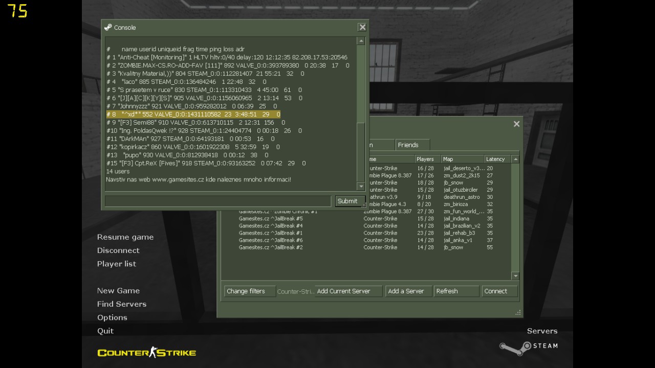Screen dimensions: 655x368
Task: Click the jail_brazilian_v2 map cell
Action: (462, 225)
